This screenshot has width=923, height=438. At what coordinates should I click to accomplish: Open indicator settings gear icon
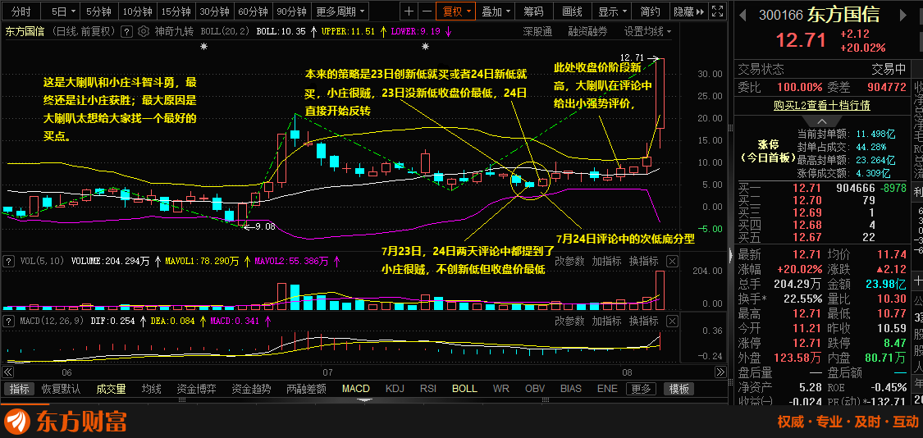(x=143, y=32)
